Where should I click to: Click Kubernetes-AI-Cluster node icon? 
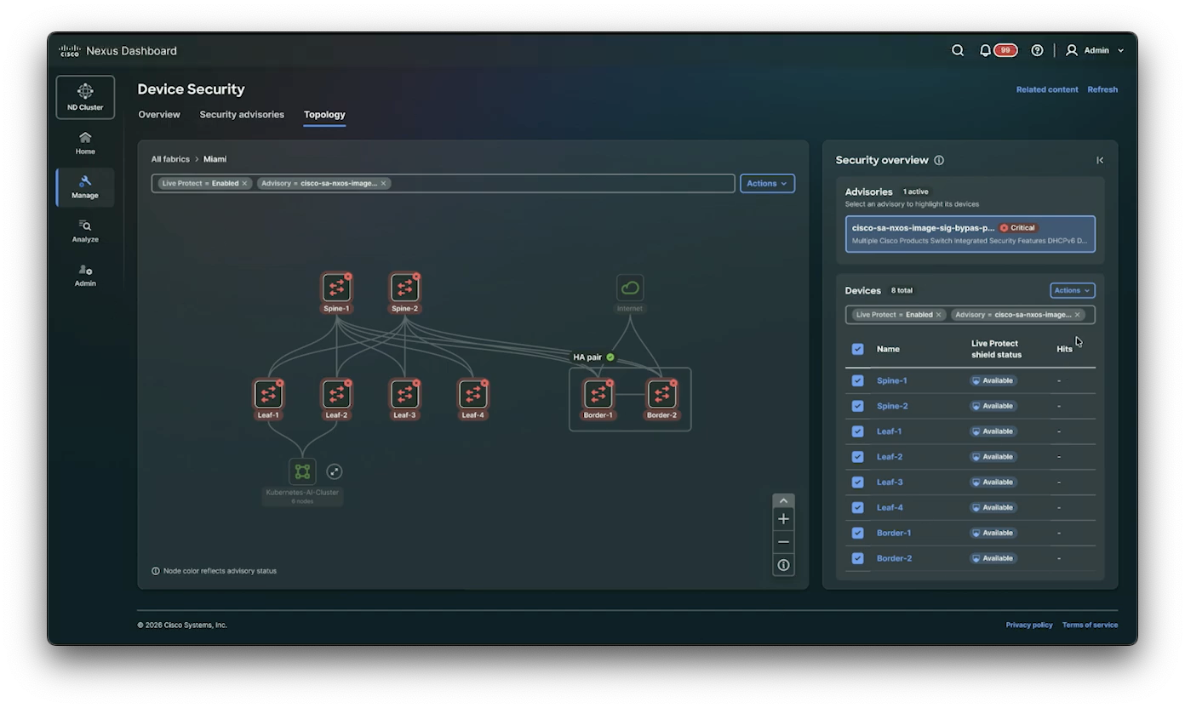point(302,471)
